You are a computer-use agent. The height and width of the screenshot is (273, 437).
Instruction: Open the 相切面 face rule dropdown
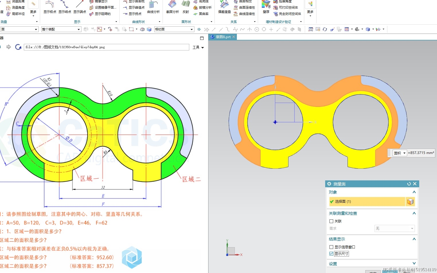174,29
